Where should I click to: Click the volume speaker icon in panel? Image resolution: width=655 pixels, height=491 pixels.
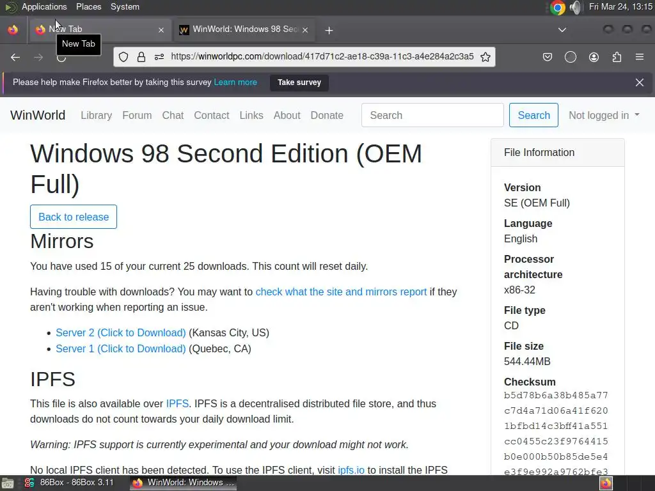tap(575, 8)
